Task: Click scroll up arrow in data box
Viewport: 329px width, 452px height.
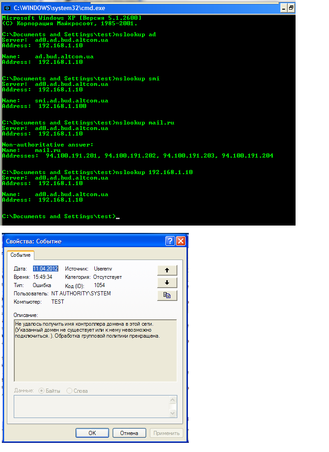Action: click(173, 400)
